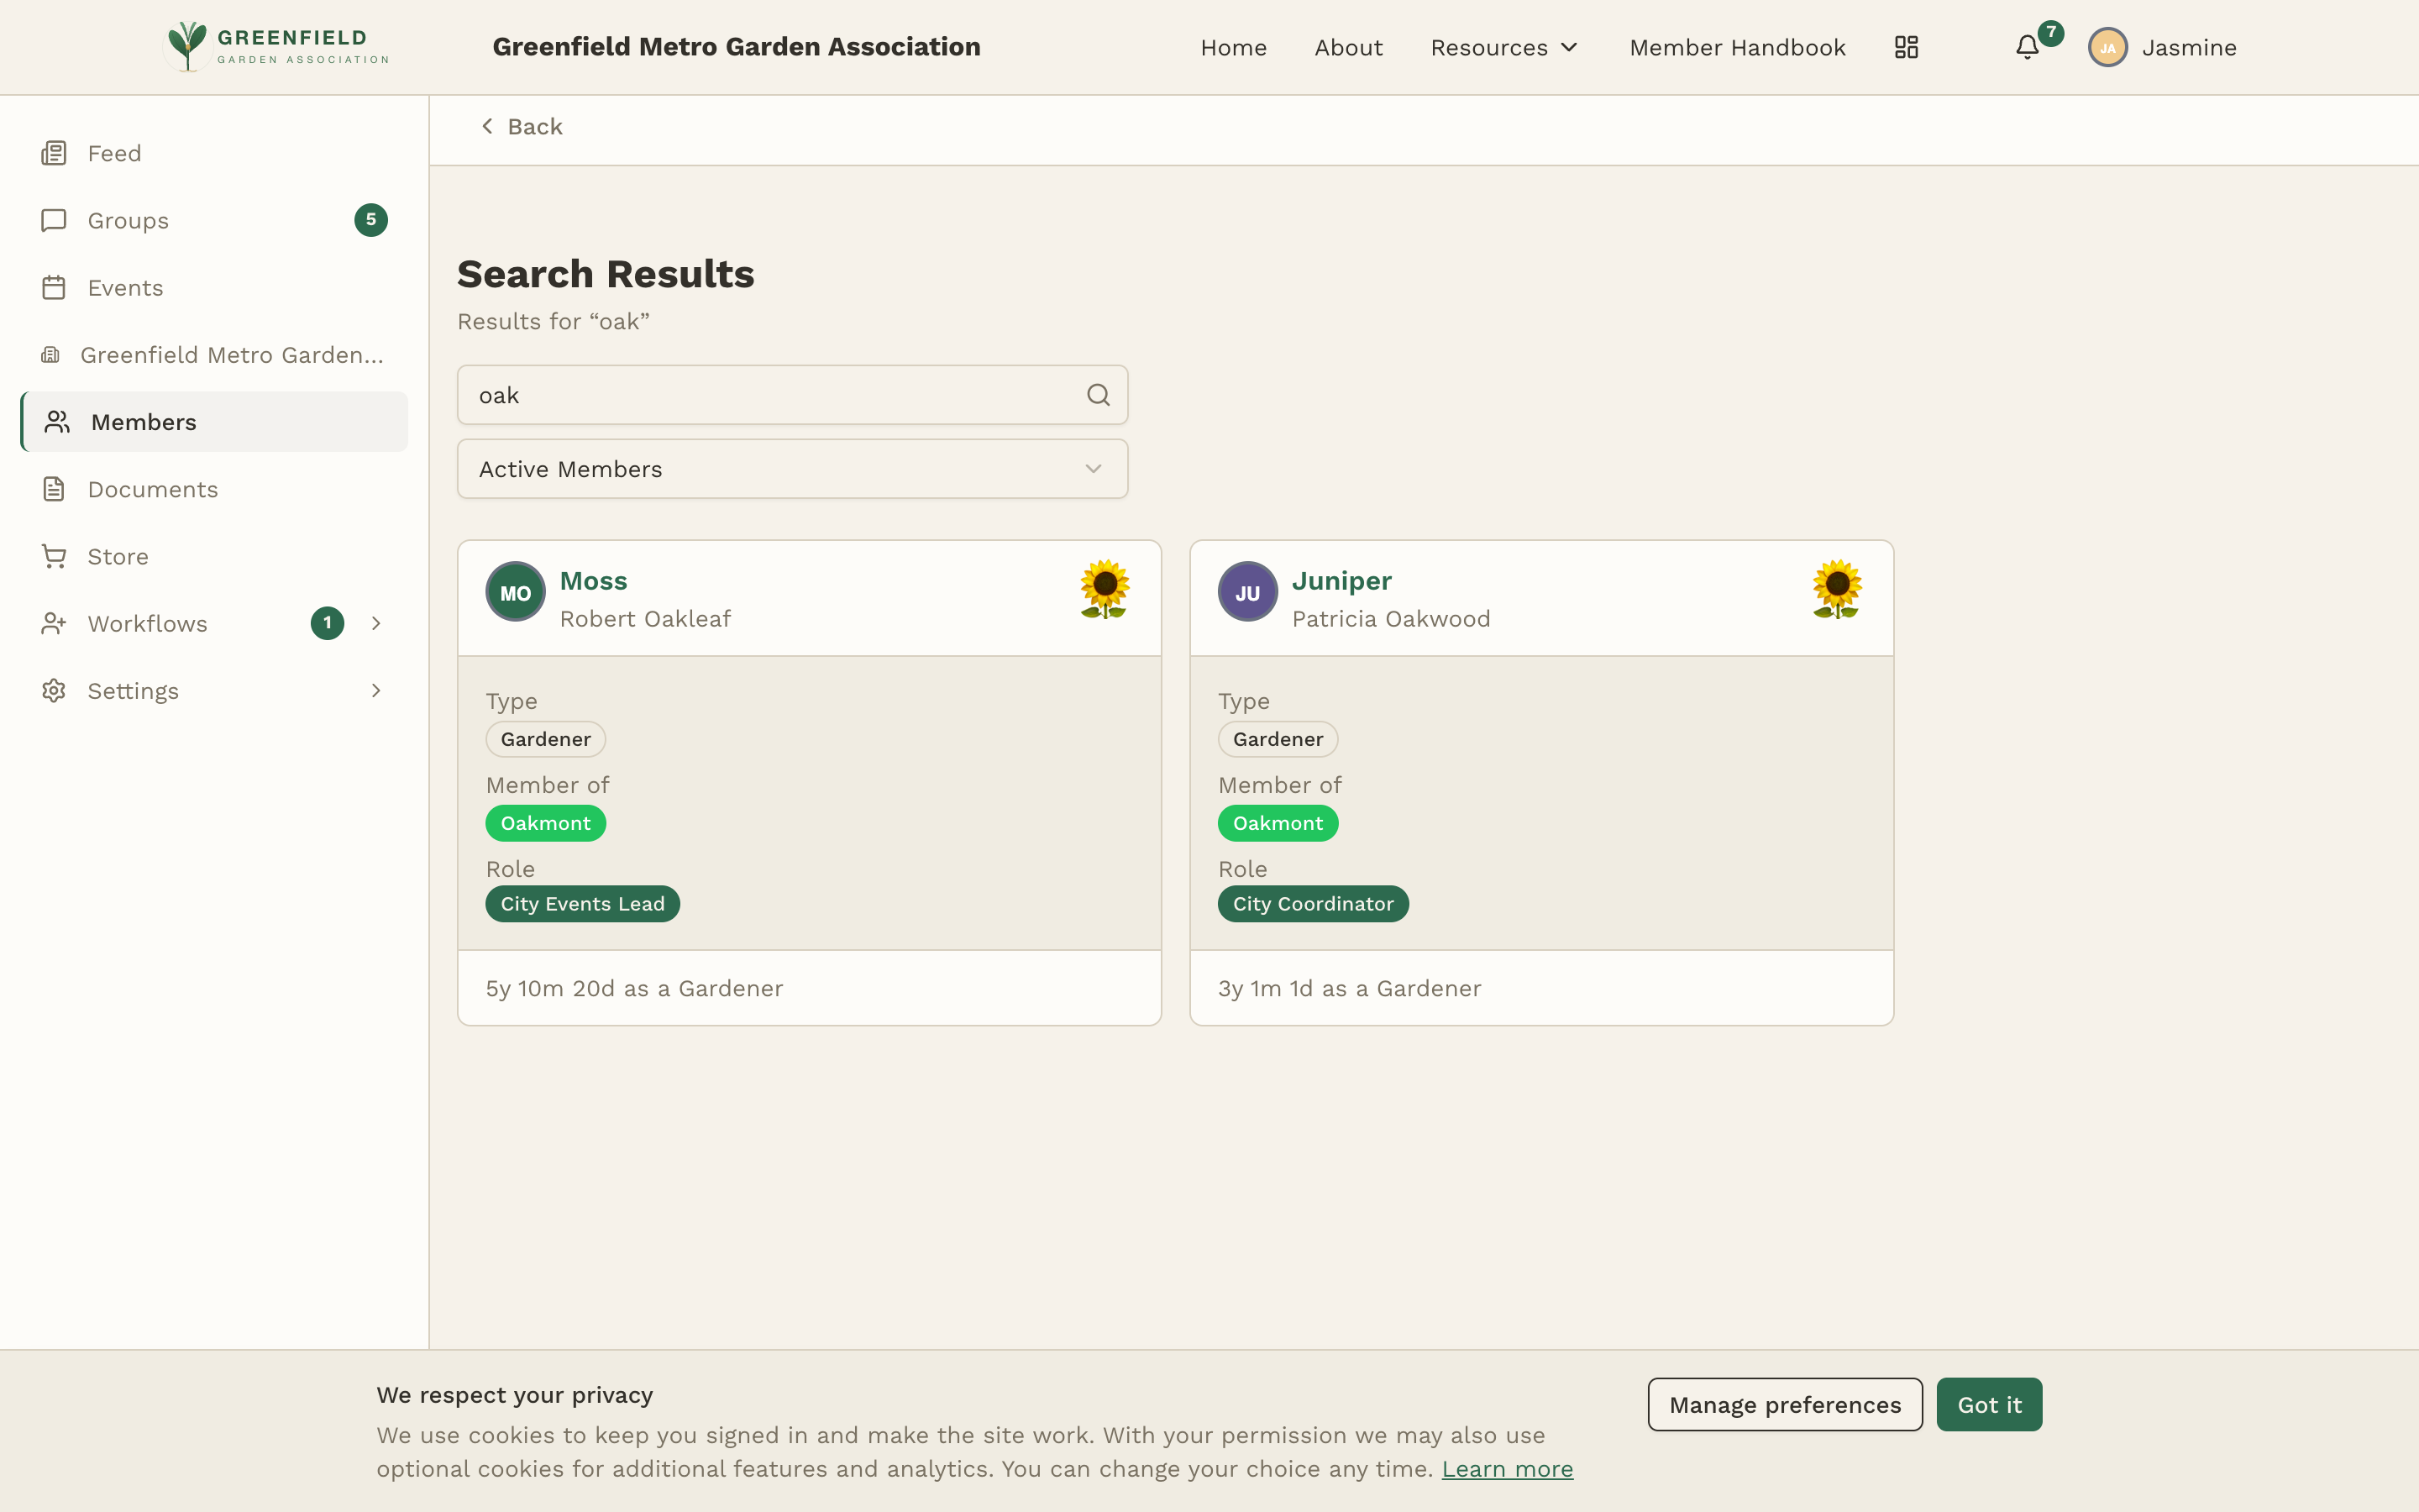Click '3y 1m 1d as a Gardener' text
This screenshot has height=1512, width=2419.
click(1348, 988)
